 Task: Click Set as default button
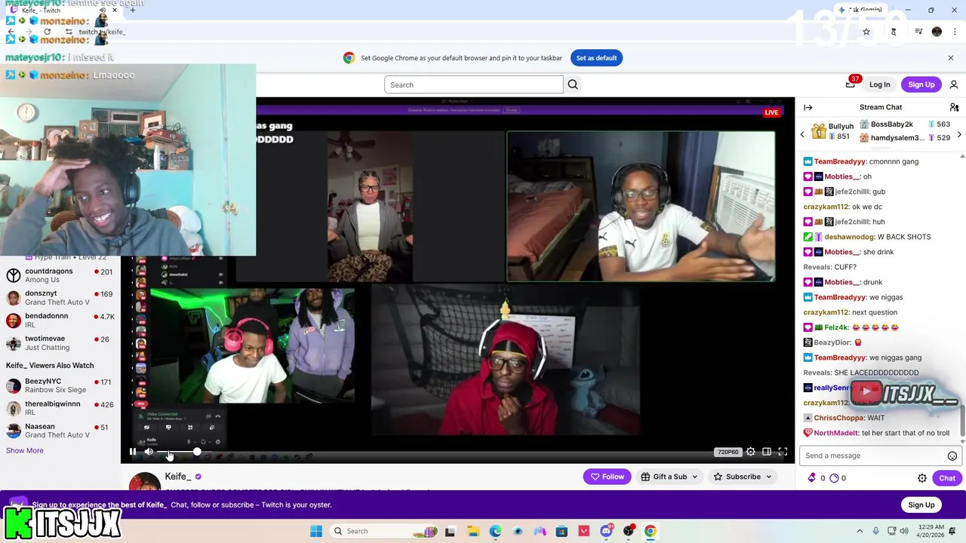596,58
